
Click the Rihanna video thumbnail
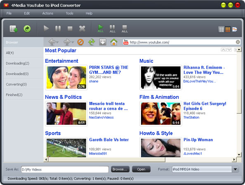pos(160,78)
